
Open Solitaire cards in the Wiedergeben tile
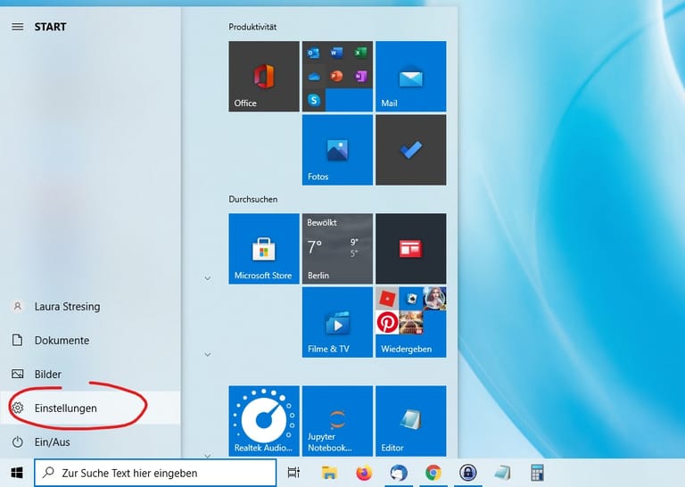point(411,299)
